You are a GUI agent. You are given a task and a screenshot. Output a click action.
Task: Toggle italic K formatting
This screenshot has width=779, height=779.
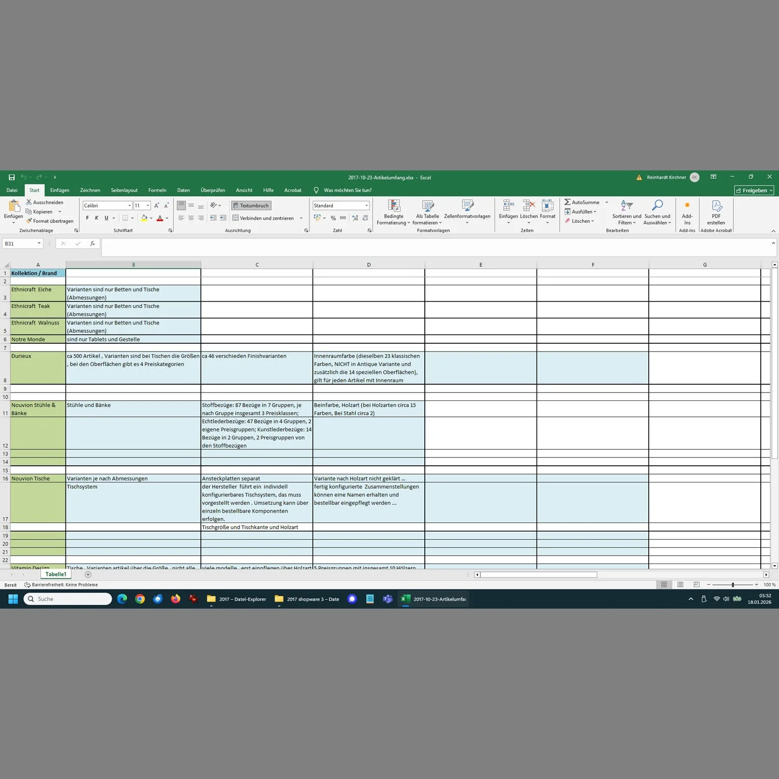97,218
